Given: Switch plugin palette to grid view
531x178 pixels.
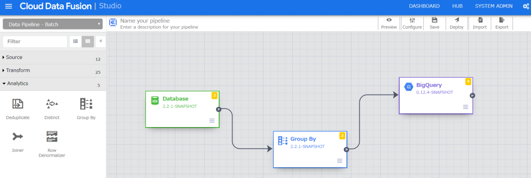Looking at the screenshot, I should pyautogui.click(x=88, y=41).
